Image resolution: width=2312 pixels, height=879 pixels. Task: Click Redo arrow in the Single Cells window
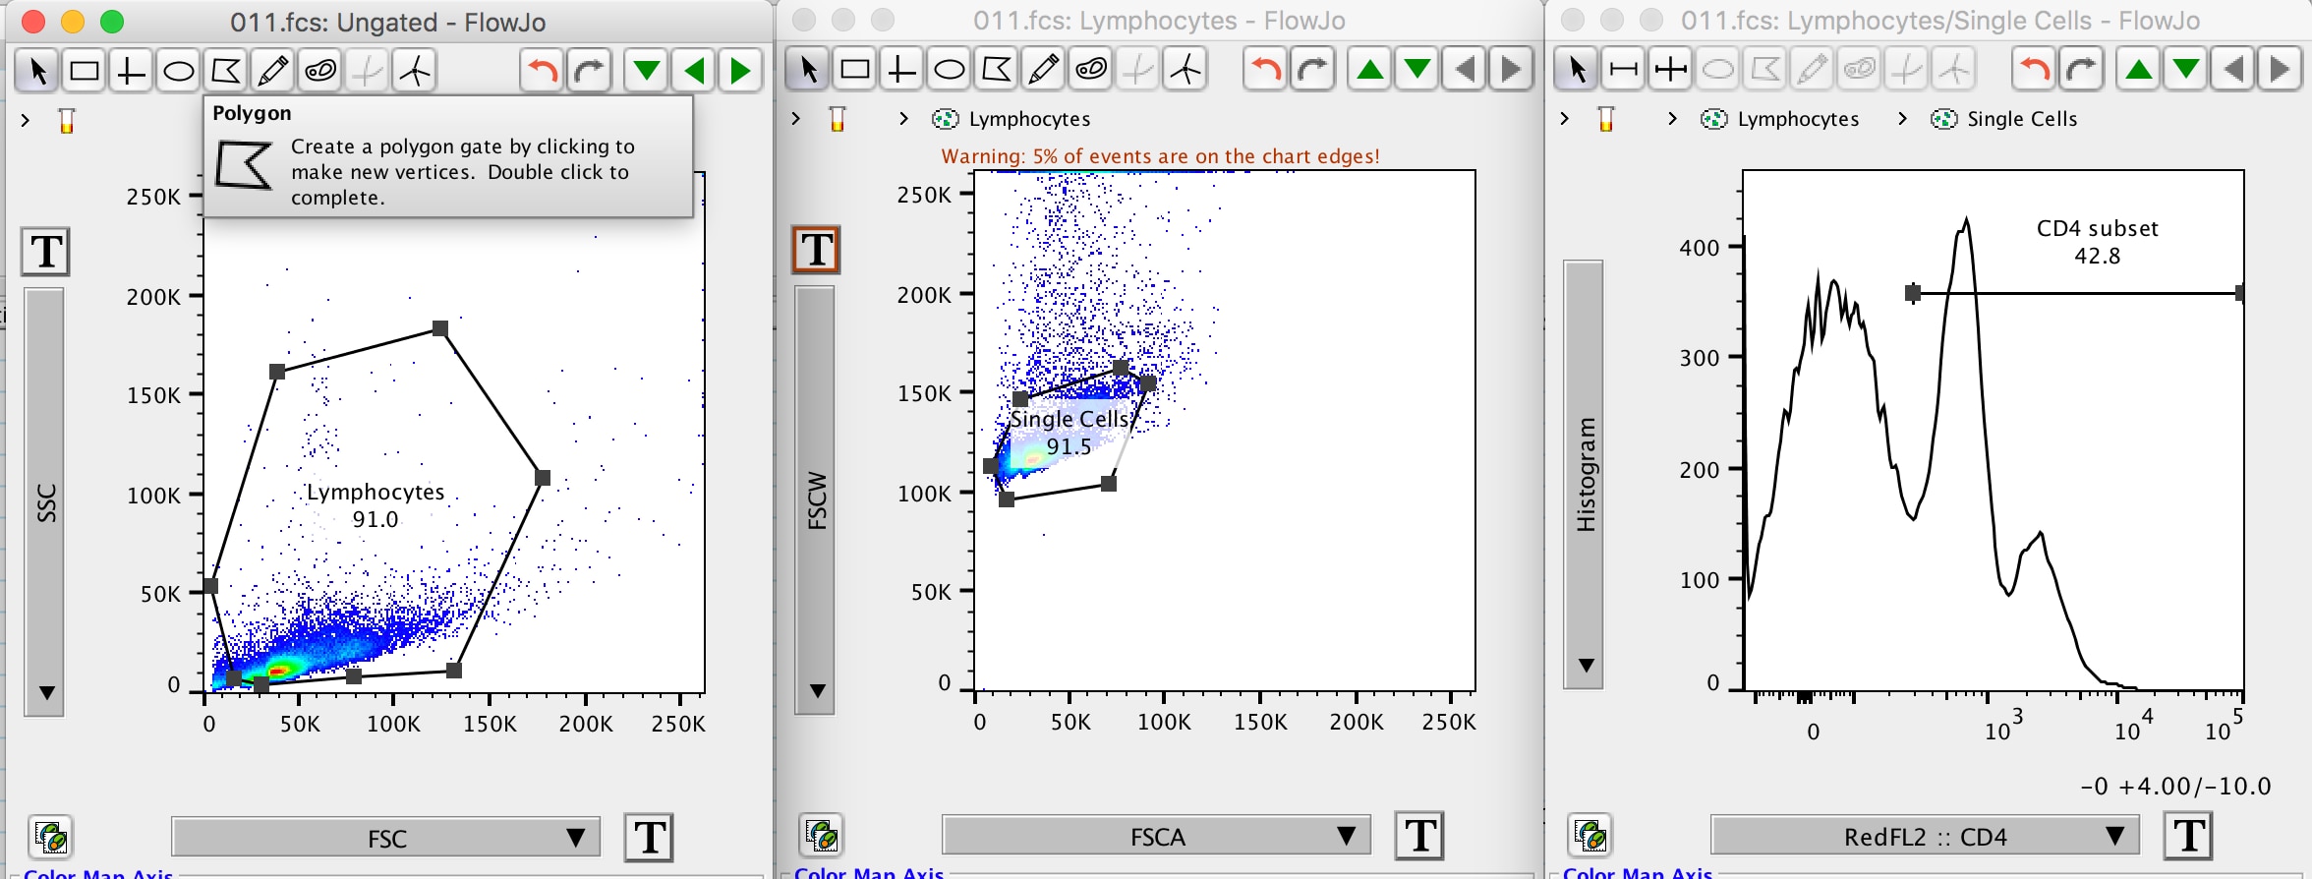[2082, 70]
